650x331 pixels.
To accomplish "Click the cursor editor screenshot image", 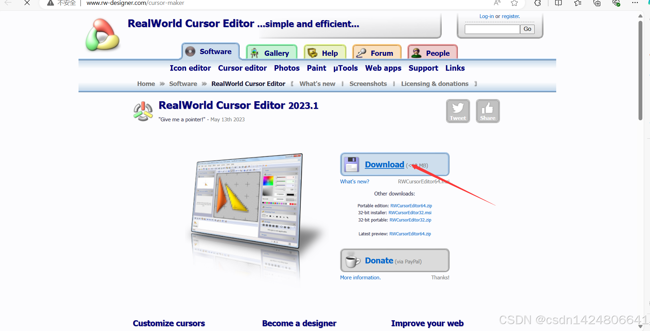I will 247,201.
